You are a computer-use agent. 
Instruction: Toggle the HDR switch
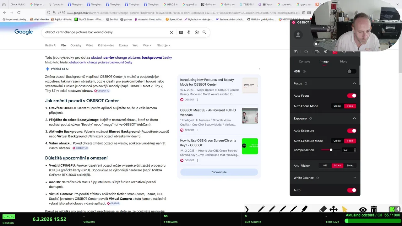pyautogui.click(x=351, y=71)
